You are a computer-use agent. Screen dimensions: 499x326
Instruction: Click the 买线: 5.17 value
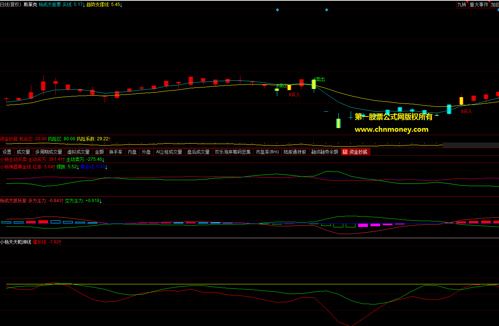[73, 5]
